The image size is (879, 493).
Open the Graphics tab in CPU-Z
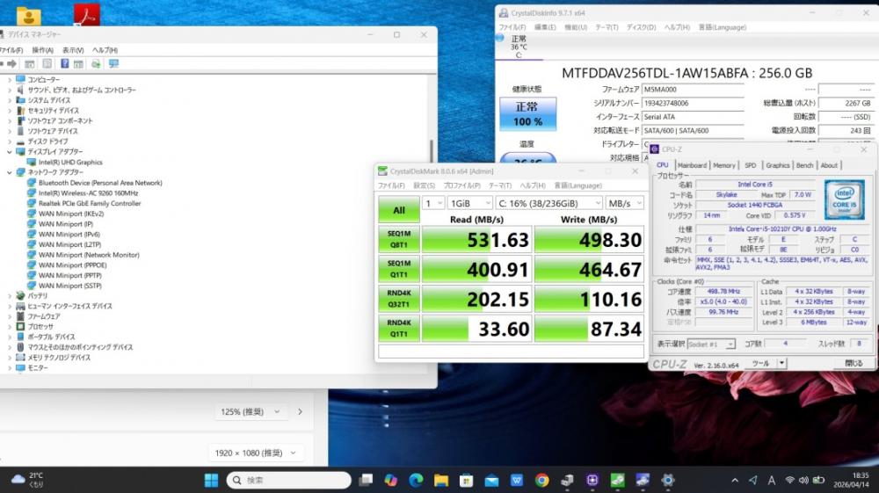[777, 165]
